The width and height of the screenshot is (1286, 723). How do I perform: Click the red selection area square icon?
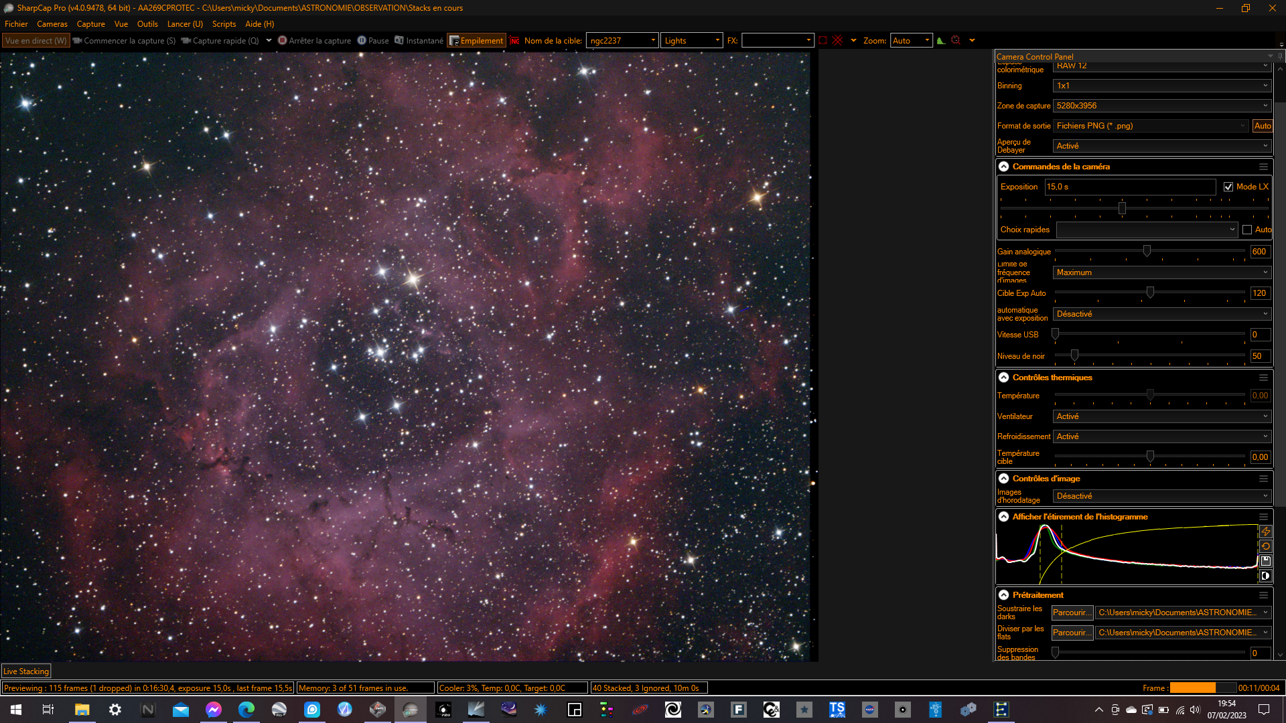823,41
